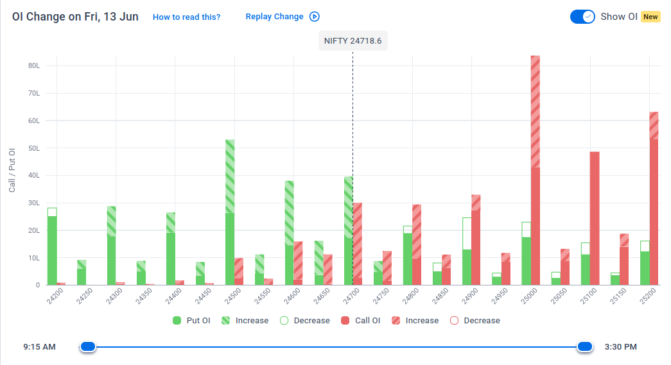This screenshot has height=365, width=671.
Task: Click the 25000 strike axis label
Action: 529,296
